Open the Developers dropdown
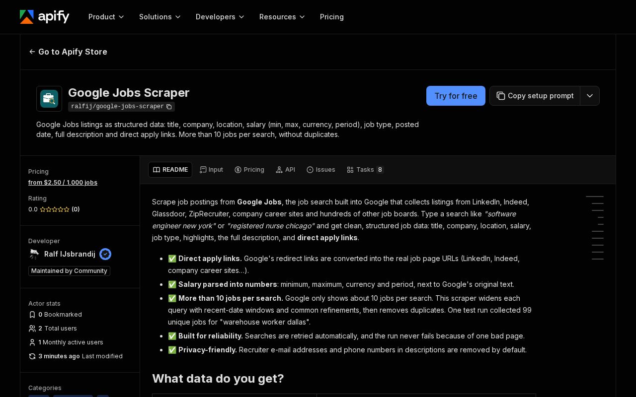Screen dimensions: 636x397 [220, 17]
